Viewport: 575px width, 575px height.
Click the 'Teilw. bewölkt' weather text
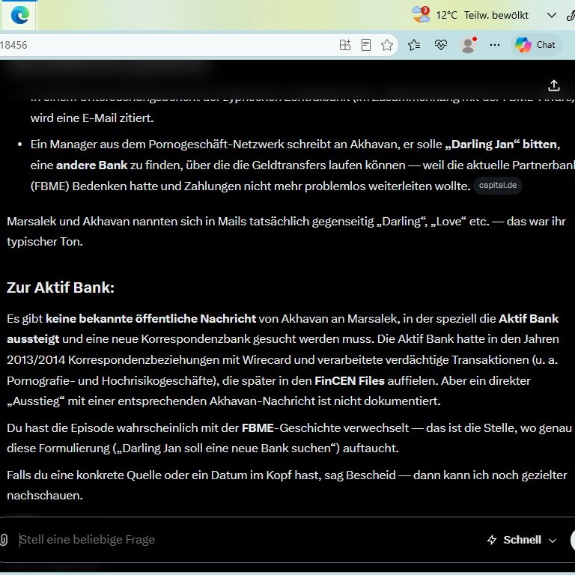pos(496,15)
